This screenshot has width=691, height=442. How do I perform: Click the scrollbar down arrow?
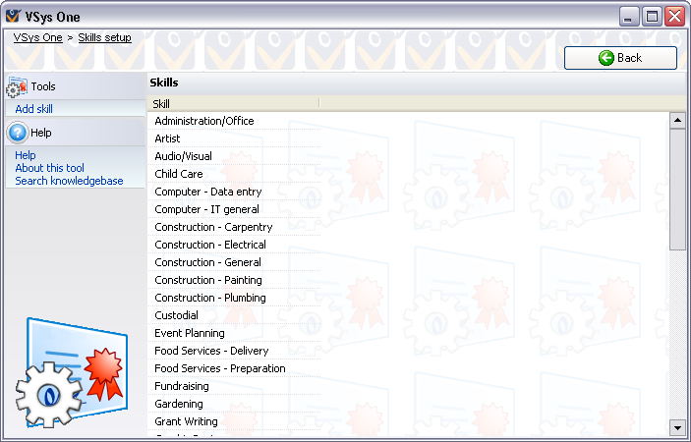click(677, 427)
